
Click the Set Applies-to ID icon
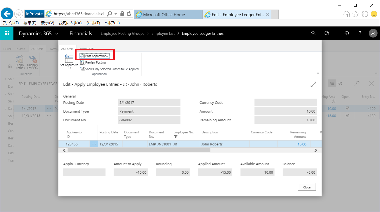(69, 59)
